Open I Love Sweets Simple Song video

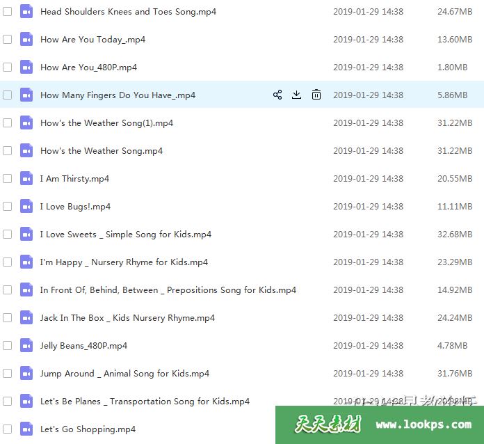click(x=125, y=235)
